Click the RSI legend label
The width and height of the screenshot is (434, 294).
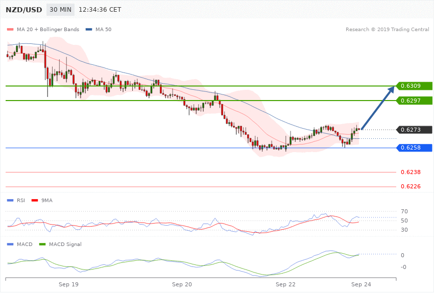[x=21, y=201]
